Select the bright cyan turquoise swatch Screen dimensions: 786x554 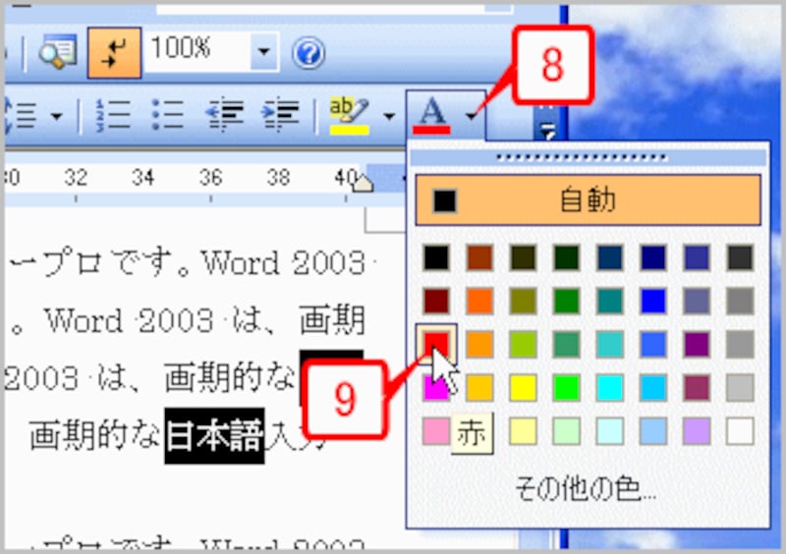point(610,388)
